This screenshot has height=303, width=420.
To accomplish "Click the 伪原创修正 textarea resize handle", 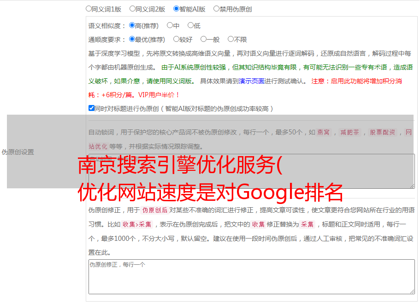I will coord(412,291).
